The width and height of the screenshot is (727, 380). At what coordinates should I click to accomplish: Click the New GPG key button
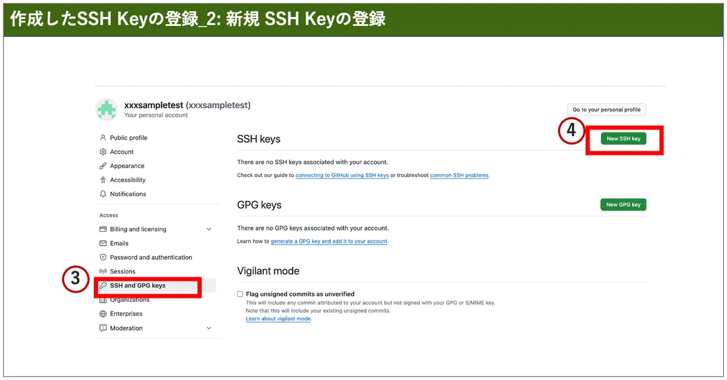[x=623, y=205]
